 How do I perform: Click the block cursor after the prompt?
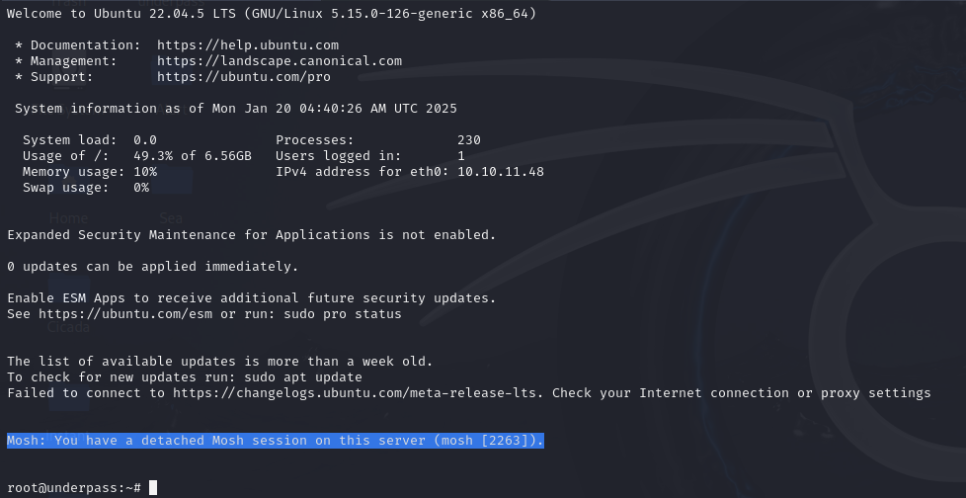[x=153, y=487]
